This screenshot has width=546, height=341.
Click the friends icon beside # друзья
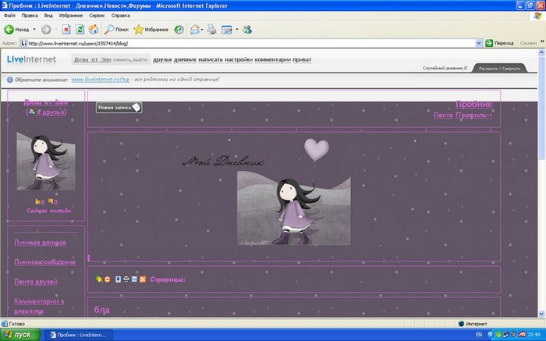coord(31,112)
